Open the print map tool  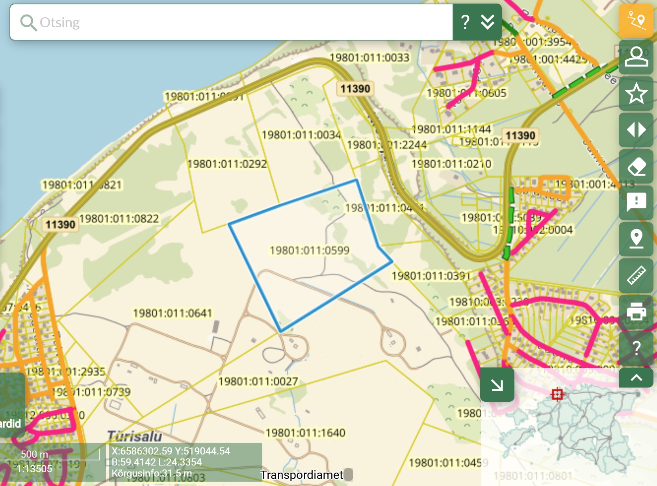[636, 312]
